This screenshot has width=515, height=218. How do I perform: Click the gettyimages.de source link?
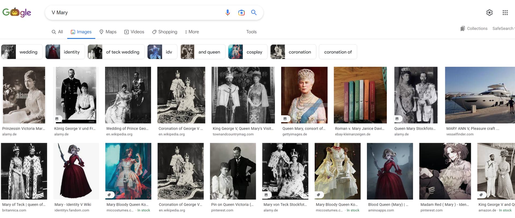[295, 134]
